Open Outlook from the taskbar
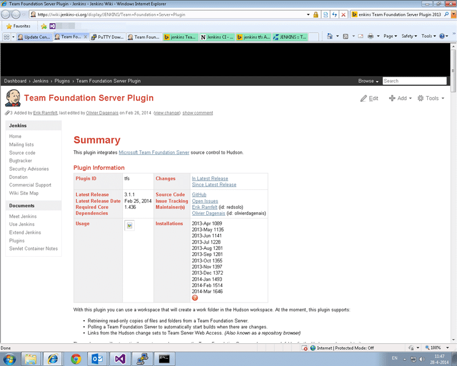 (x=97, y=359)
